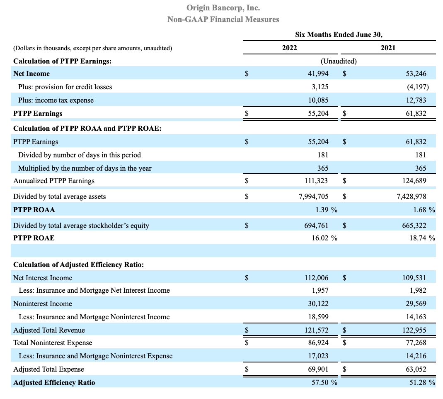The height and width of the screenshot is (399, 443).
Task: Click the 'Total Noninterest Expense' label
Action: click(x=53, y=343)
